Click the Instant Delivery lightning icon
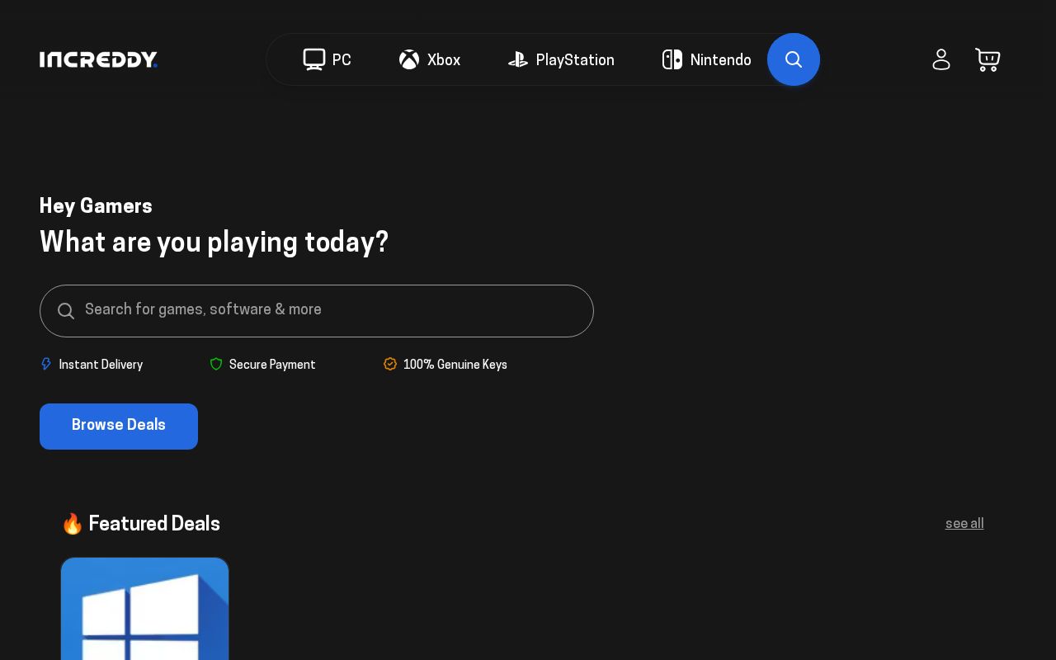The image size is (1056, 660). pos(46,364)
